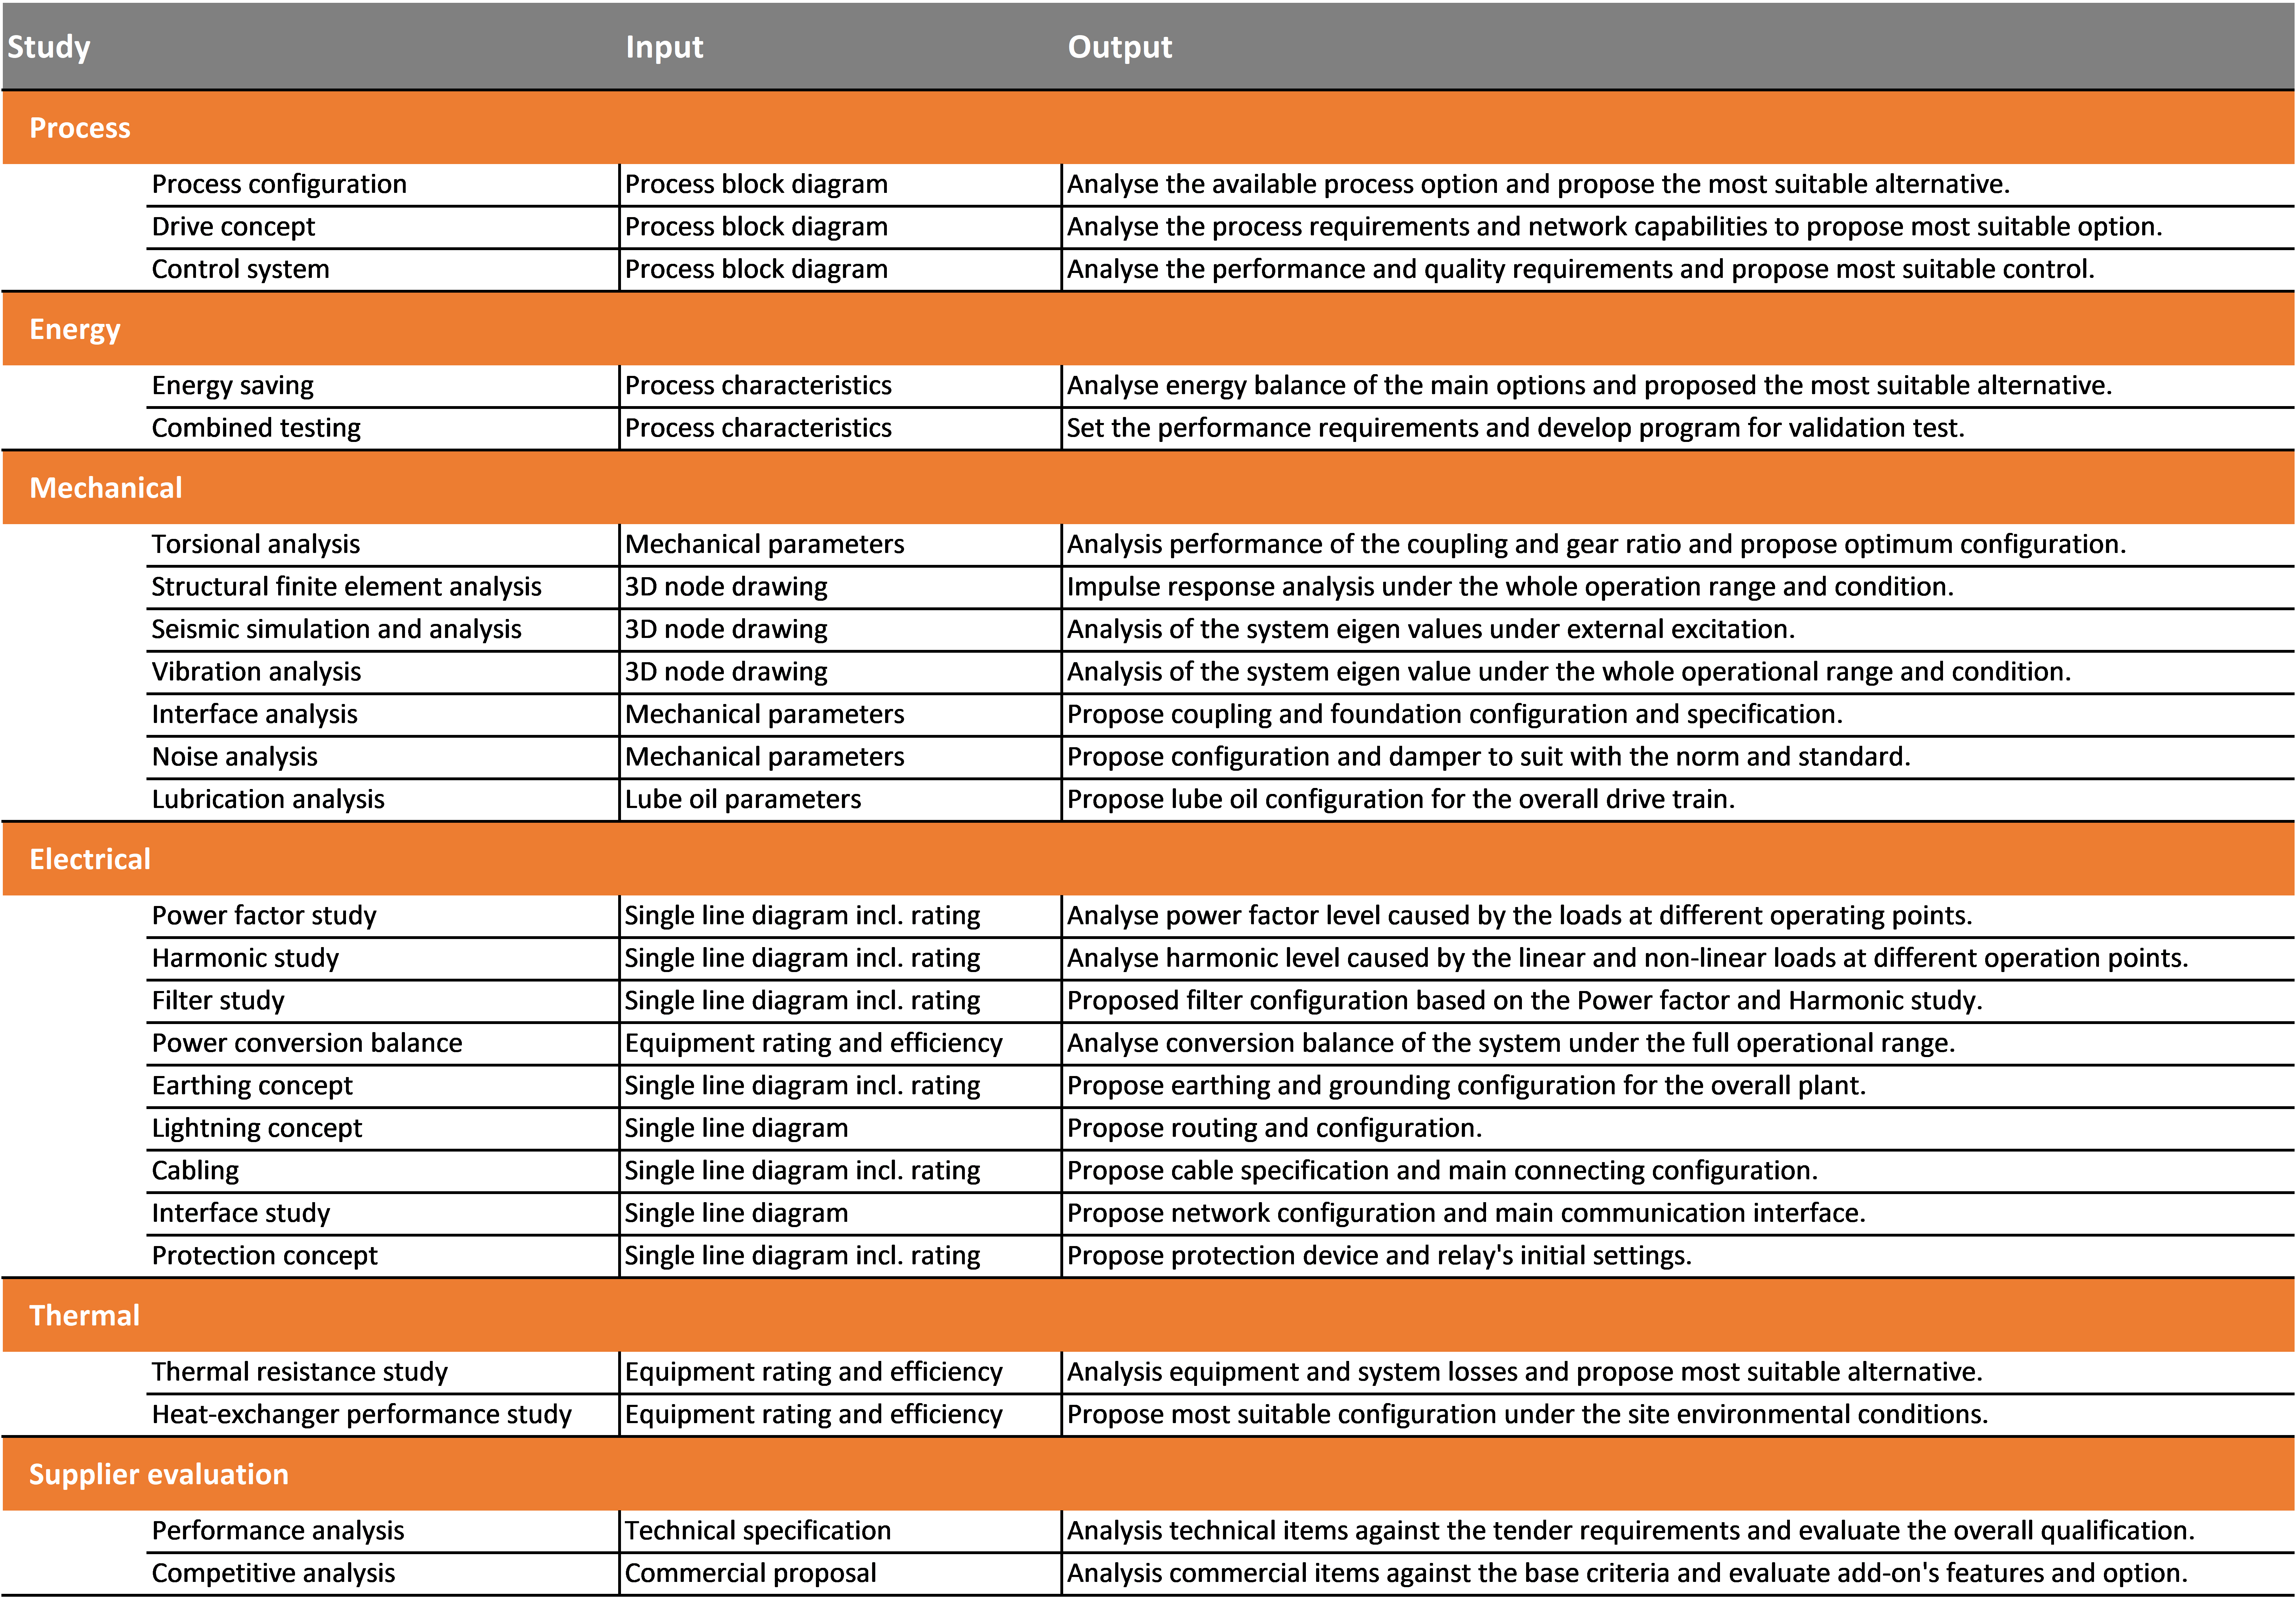
Task: Select the 'Thermal' section heading
Action: coord(85,1315)
